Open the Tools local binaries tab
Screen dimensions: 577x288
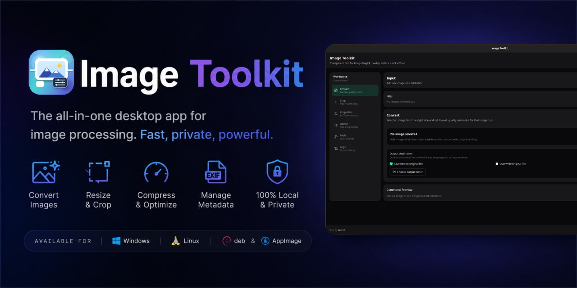pyautogui.click(x=355, y=137)
